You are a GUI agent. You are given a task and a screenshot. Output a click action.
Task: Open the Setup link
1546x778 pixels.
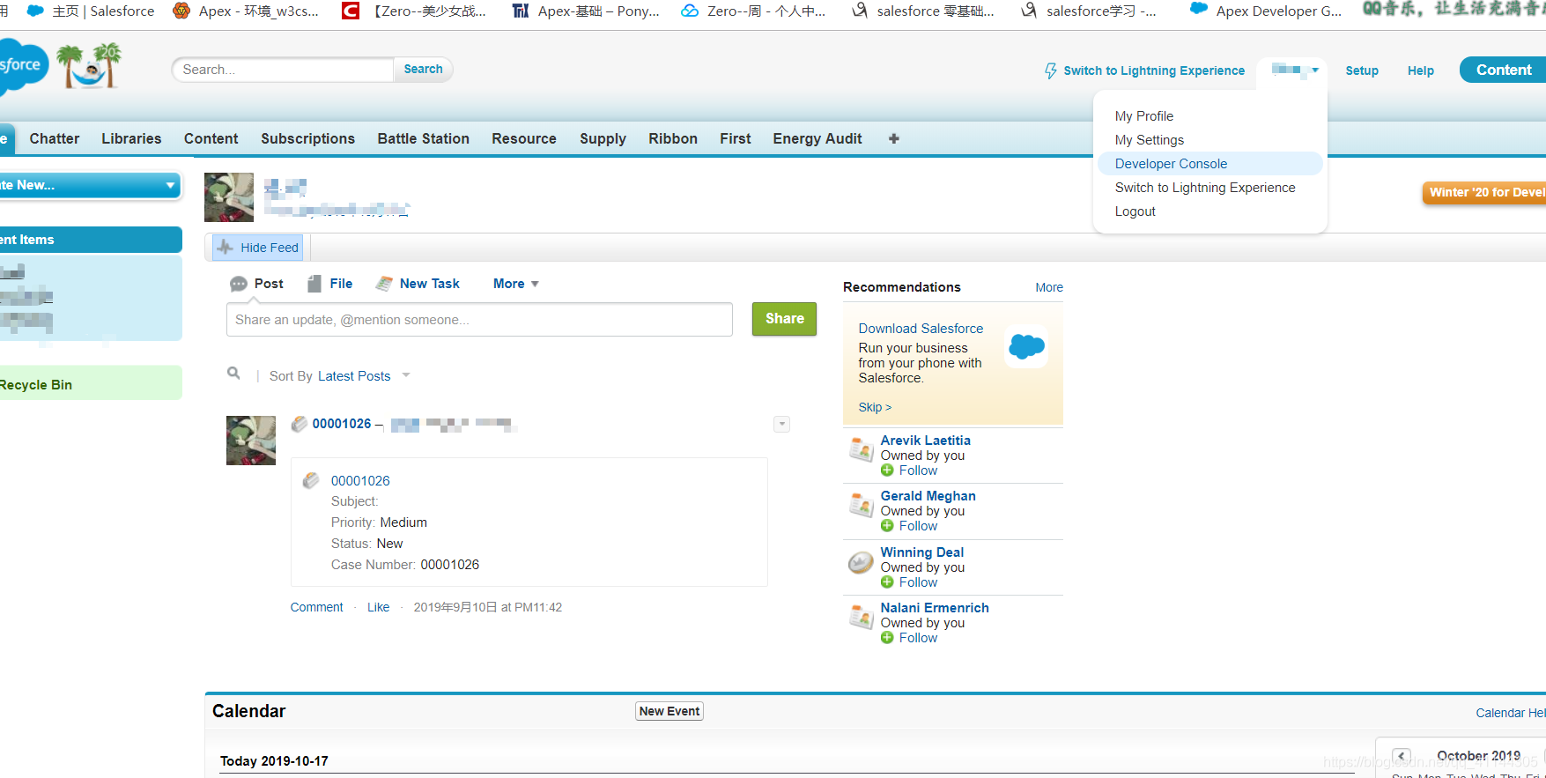pyautogui.click(x=1362, y=70)
